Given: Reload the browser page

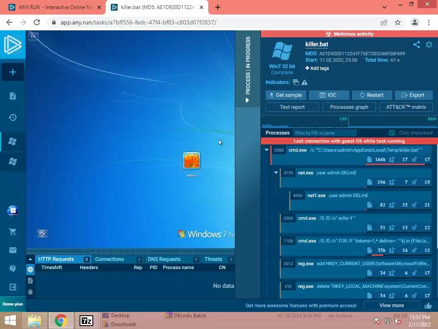Looking at the screenshot, I should pos(37,22).
